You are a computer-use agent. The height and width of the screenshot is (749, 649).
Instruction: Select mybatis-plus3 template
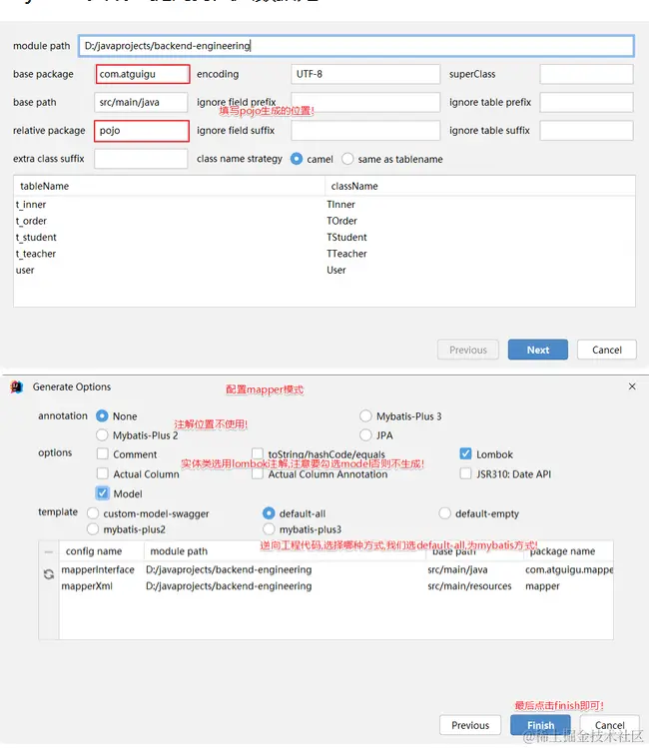point(269,529)
